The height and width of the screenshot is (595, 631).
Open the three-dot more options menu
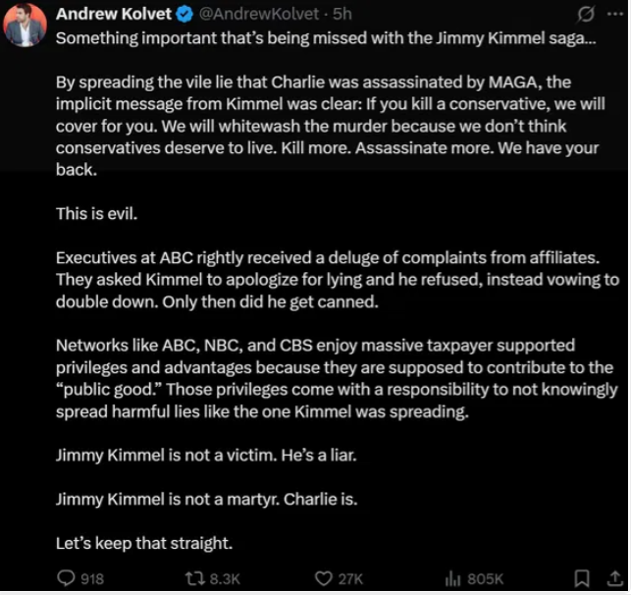coord(615,14)
